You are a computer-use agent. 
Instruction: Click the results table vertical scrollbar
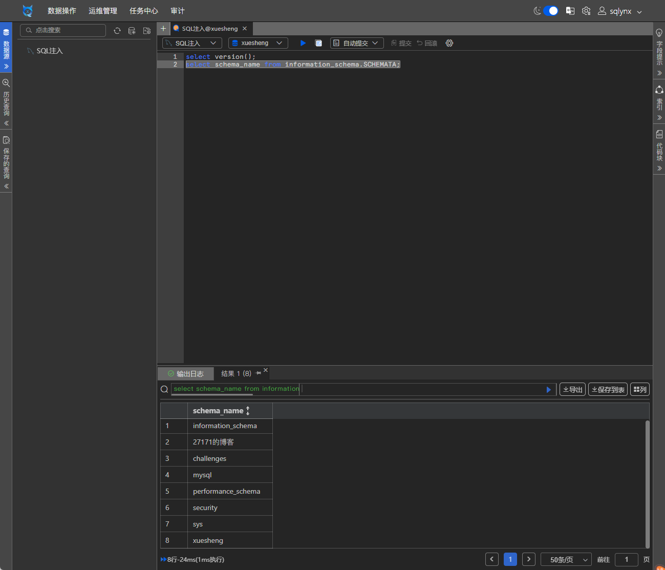pos(647,483)
